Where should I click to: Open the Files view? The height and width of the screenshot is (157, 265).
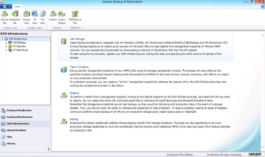click(x=25, y=137)
